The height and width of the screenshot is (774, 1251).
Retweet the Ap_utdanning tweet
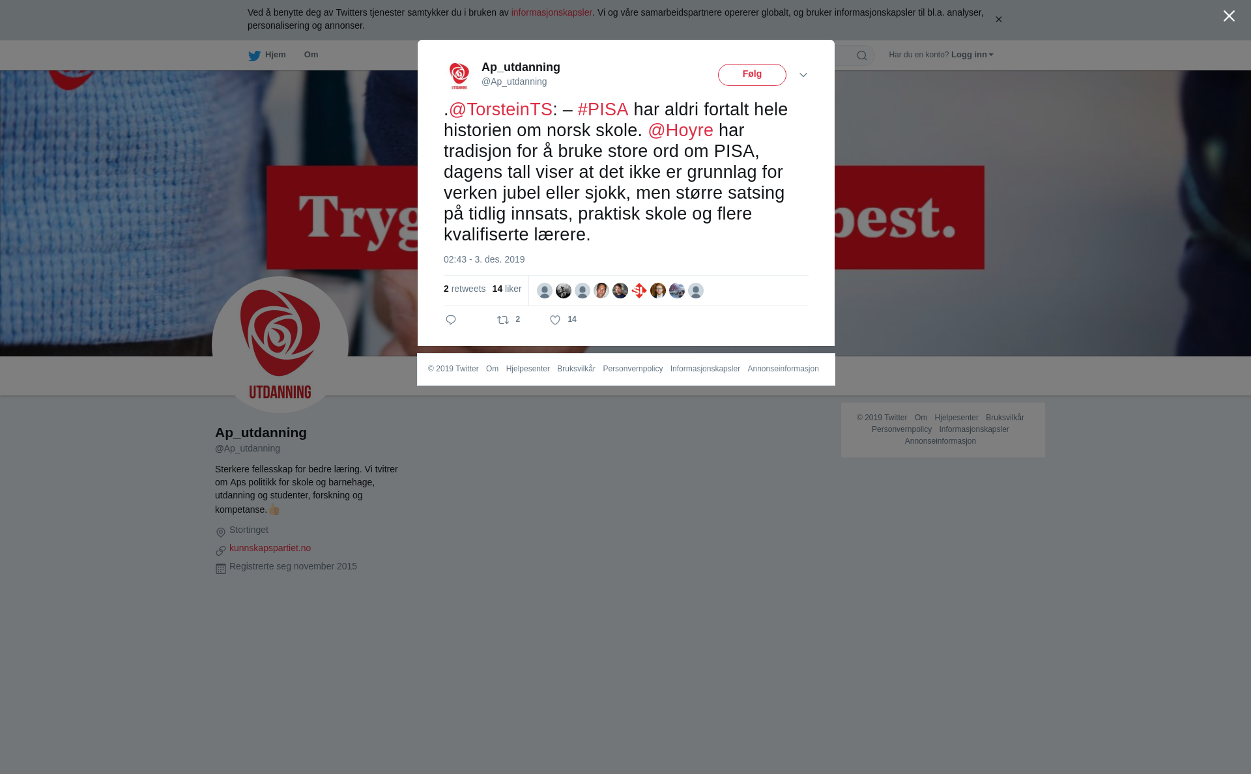pyautogui.click(x=503, y=320)
